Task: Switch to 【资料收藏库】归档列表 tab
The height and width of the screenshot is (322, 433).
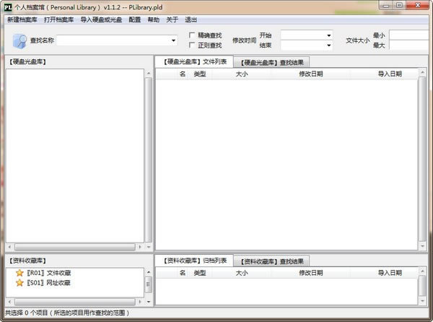Action: click(194, 261)
